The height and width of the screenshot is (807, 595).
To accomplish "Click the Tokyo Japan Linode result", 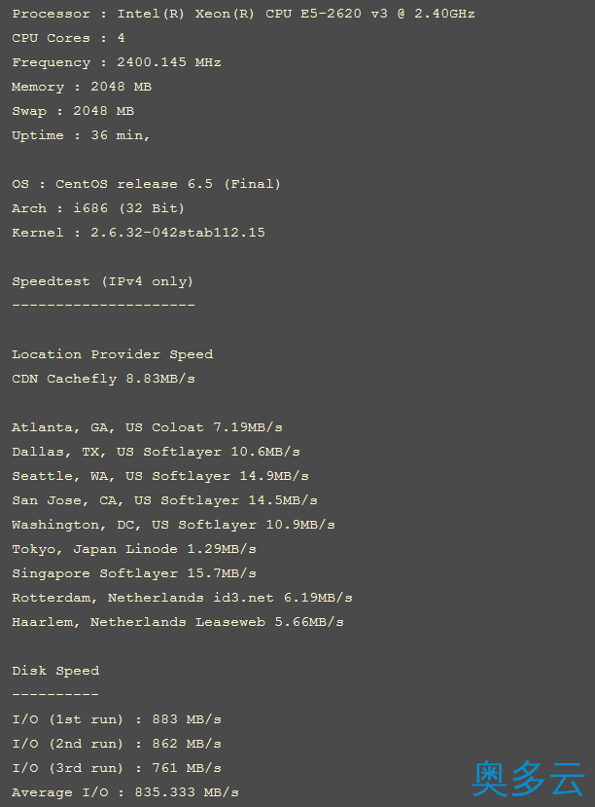I will coord(134,549).
